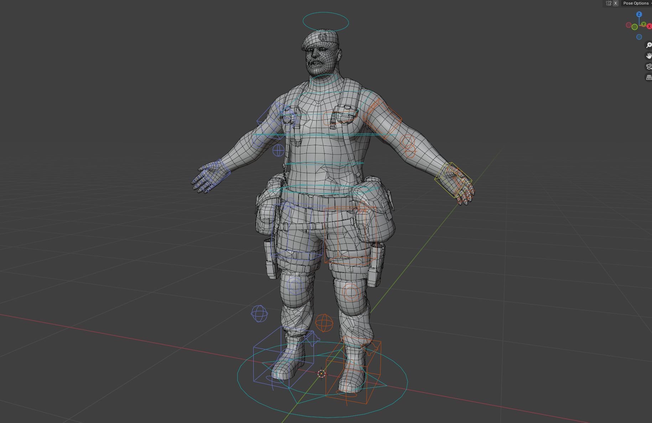Click the red X axis on navigation gizmo
Screen dimensions: 652x423
[649, 26]
